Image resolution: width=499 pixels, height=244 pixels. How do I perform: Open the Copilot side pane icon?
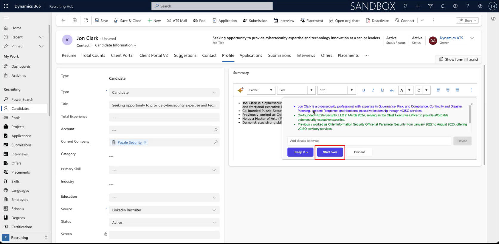[493, 18]
